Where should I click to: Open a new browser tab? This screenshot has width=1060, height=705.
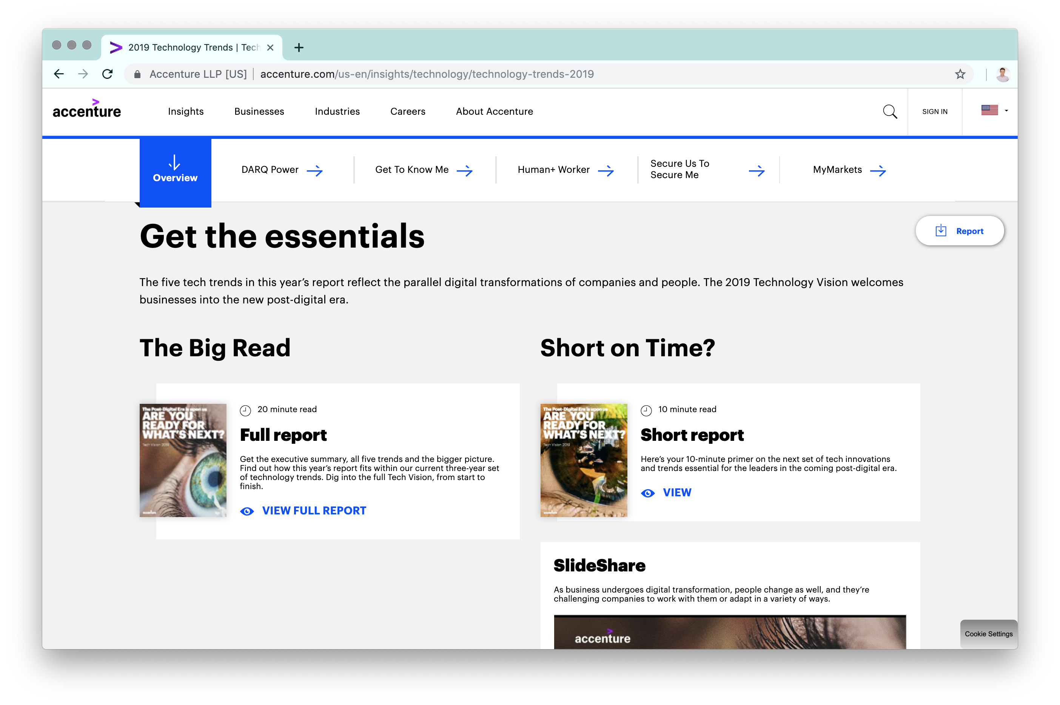pyautogui.click(x=299, y=48)
